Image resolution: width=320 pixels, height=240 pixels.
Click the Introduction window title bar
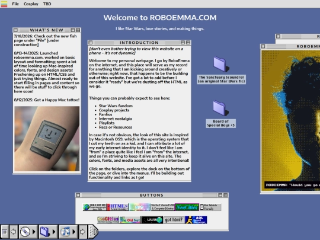[x=139, y=43]
